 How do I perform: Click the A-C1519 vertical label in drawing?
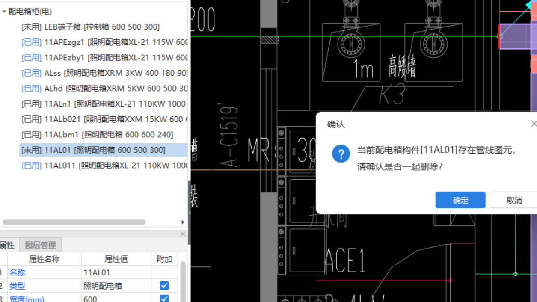click(x=228, y=135)
